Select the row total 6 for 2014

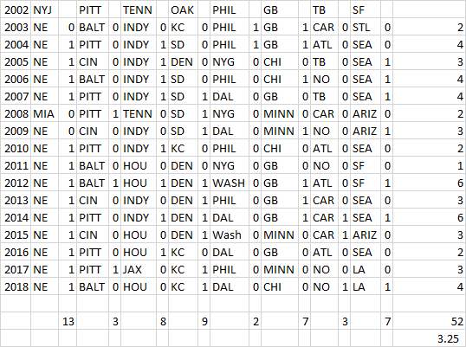(429, 217)
